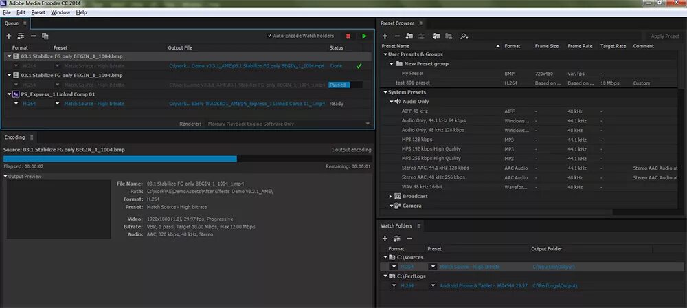This screenshot has height=308, width=687.
Task: Click C:\PerfLogs\Output\ folder link
Action: tap(555, 285)
